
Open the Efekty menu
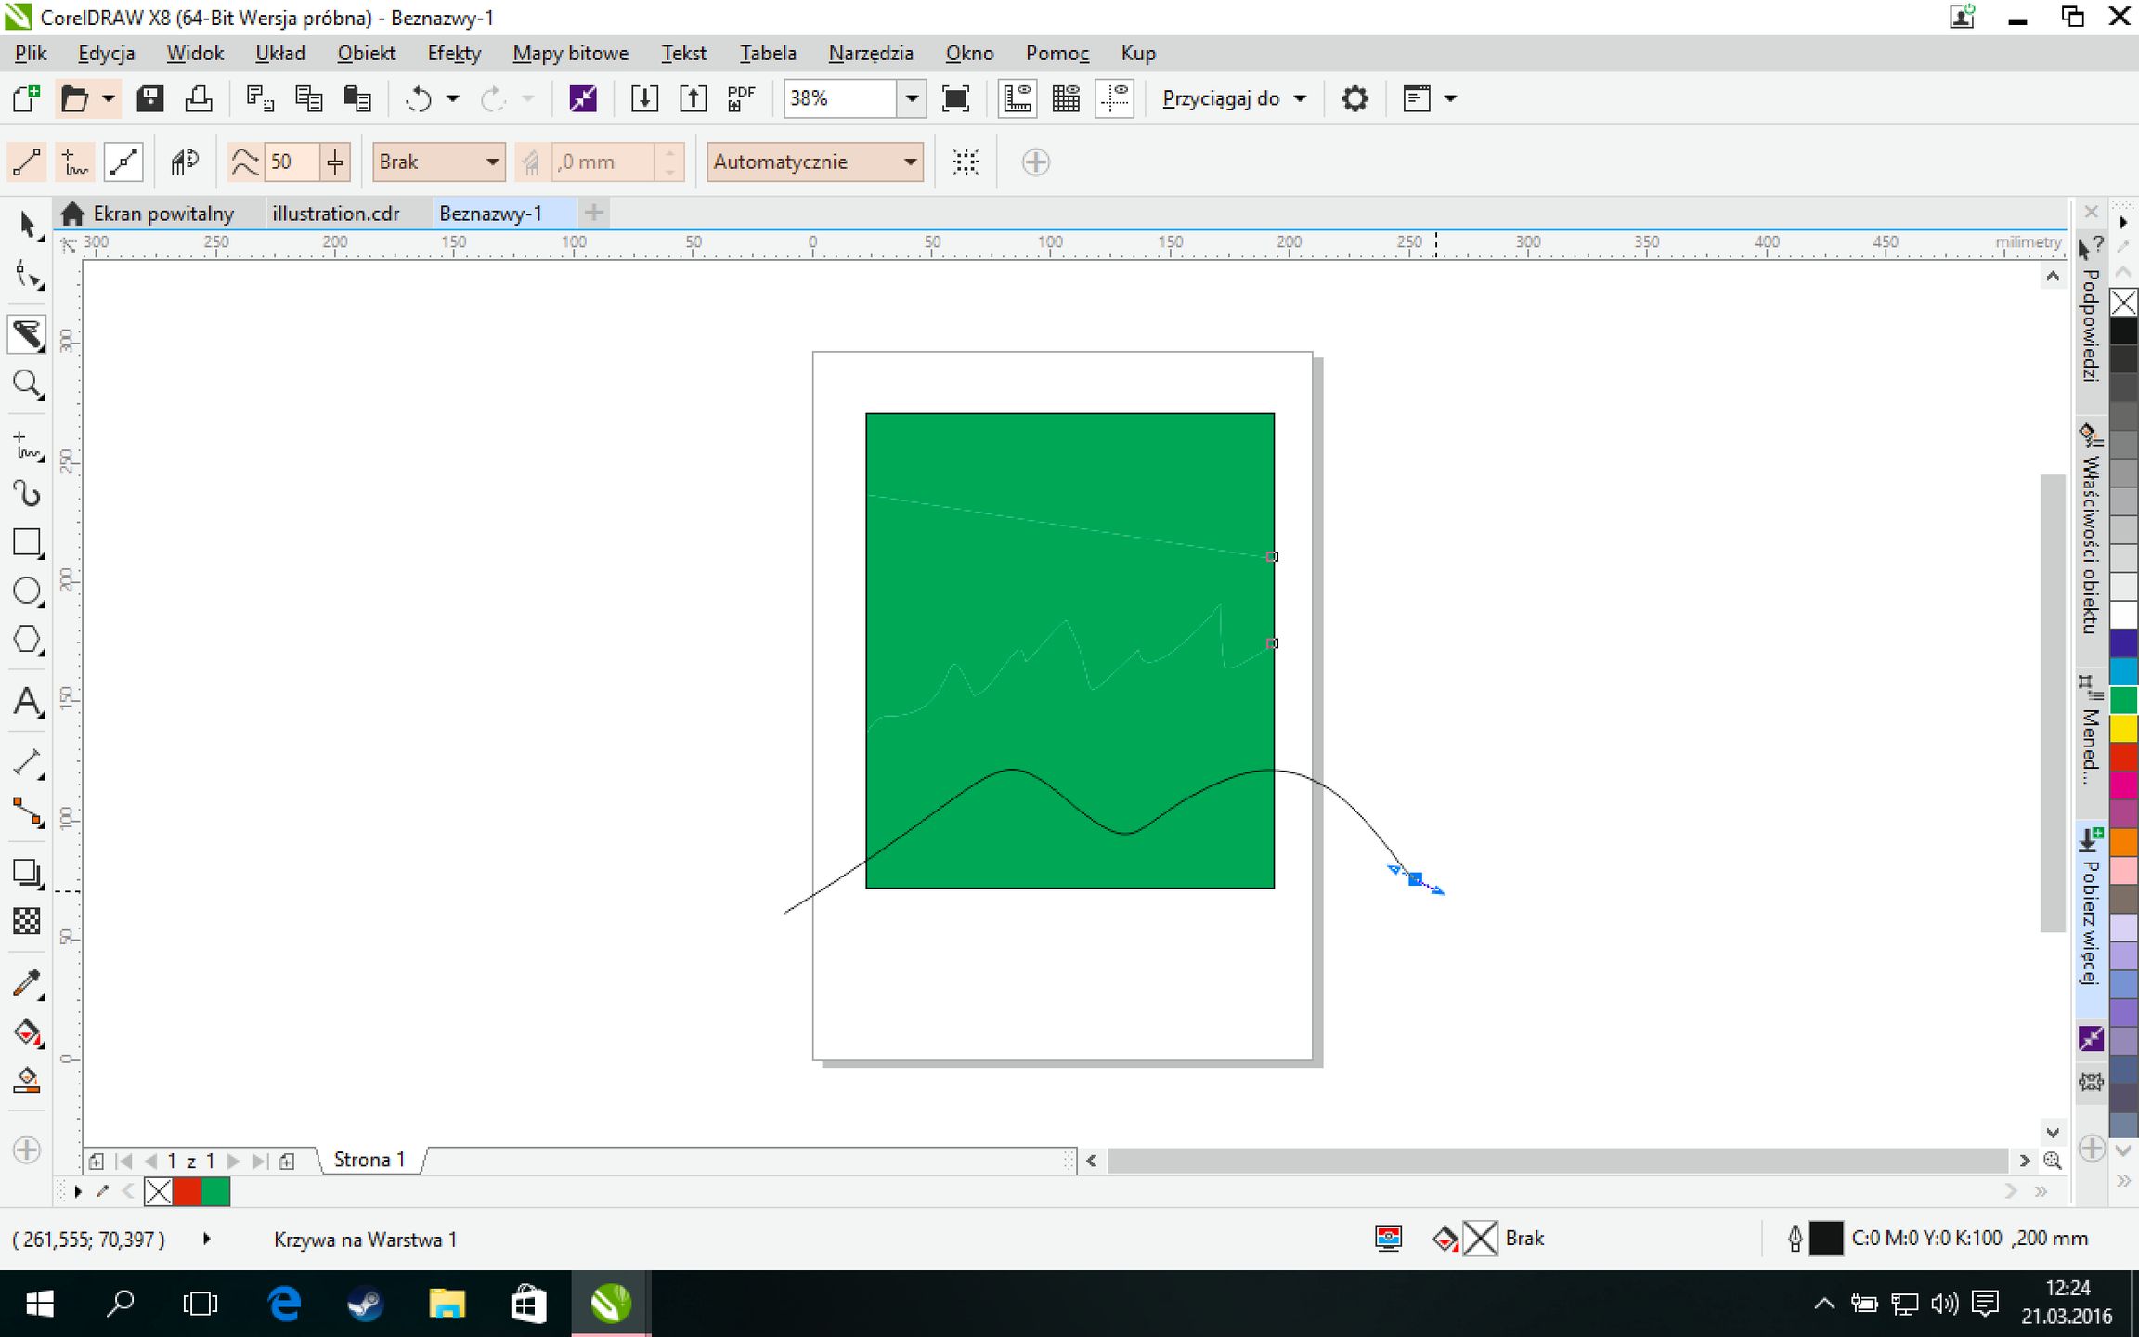pyautogui.click(x=454, y=54)
